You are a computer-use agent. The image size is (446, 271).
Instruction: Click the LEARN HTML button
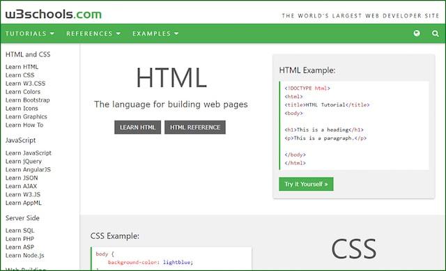coord(138,127)
